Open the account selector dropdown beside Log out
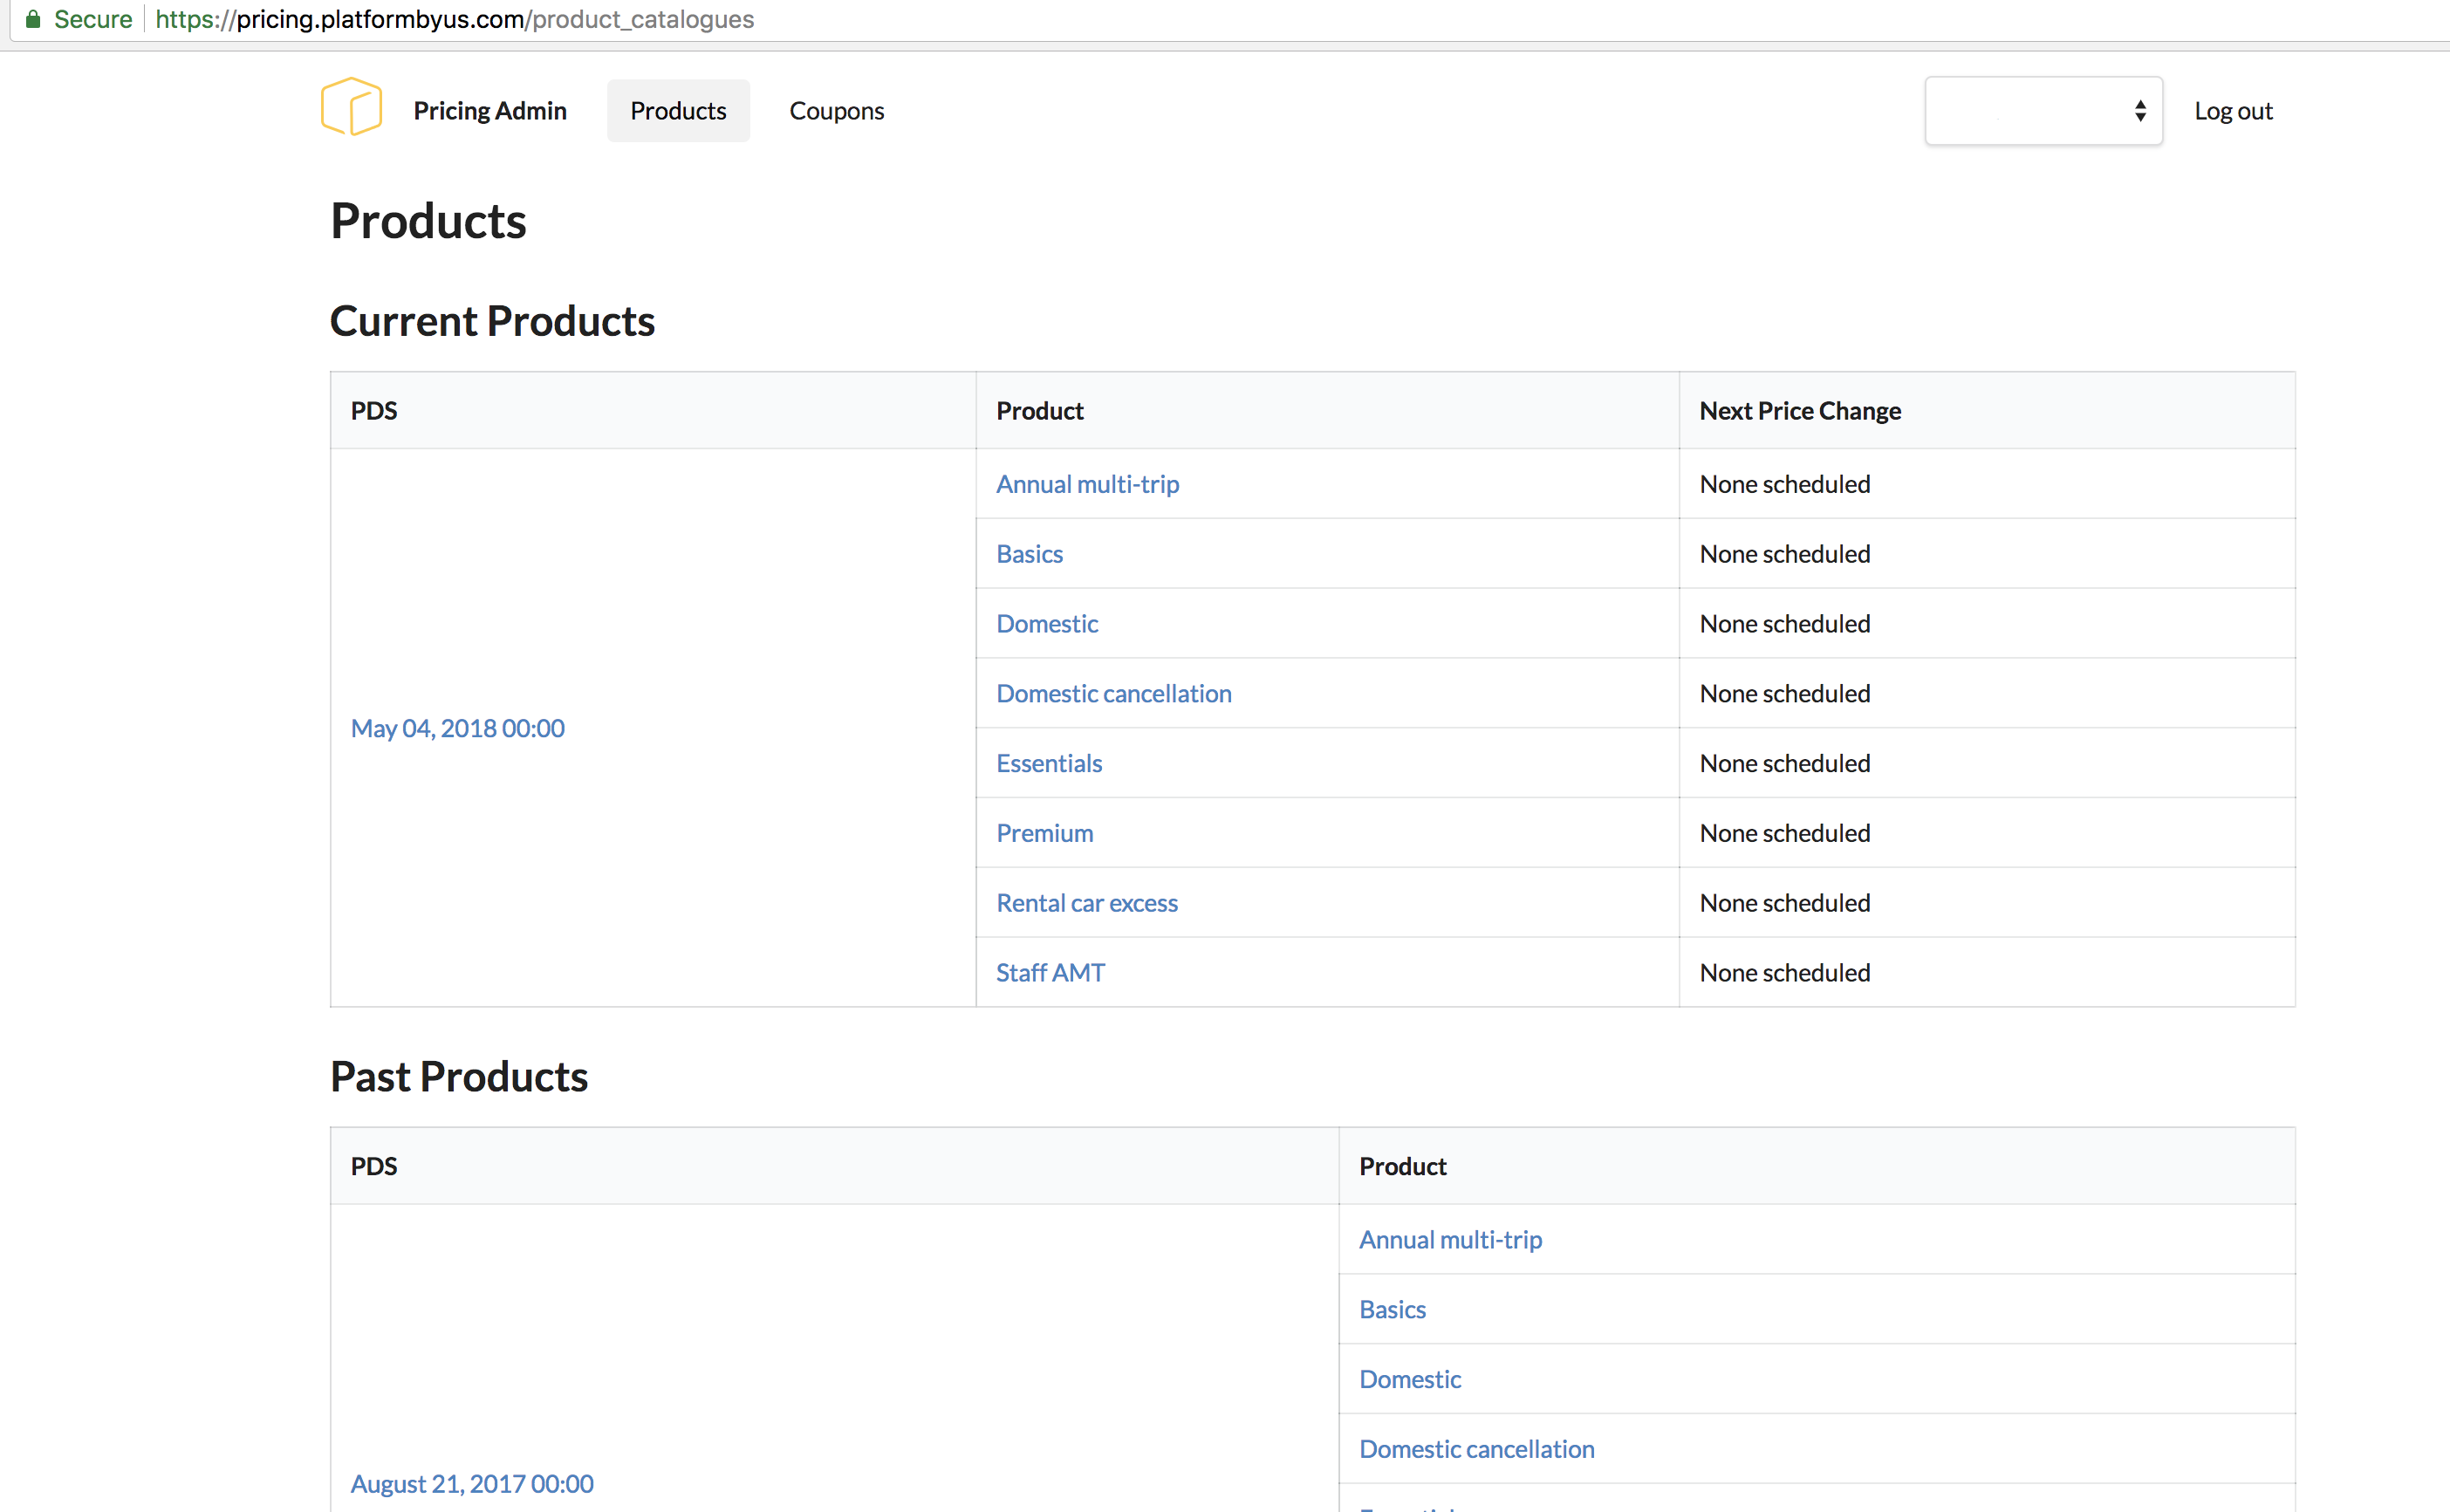The image size is (2450, 1512). 2042,111
